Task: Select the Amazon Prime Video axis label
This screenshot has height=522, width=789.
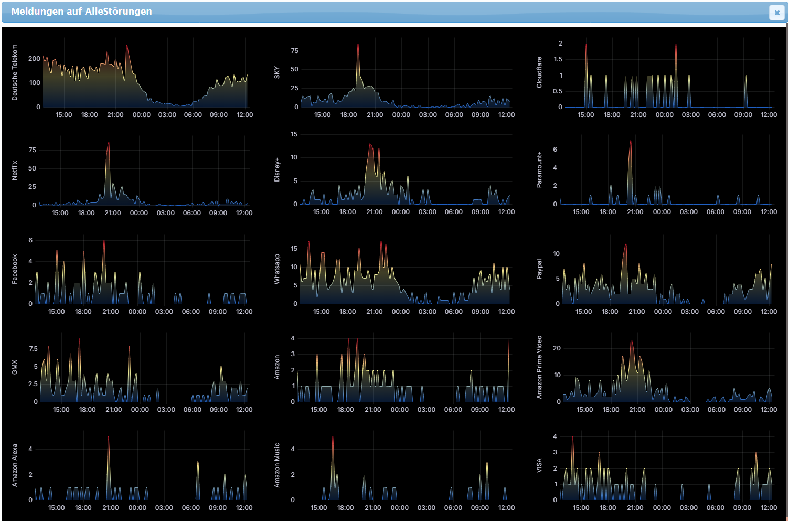Action: pos(539,367)
